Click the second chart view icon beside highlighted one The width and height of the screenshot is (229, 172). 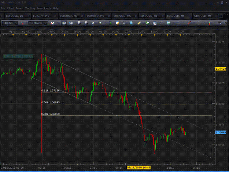click(71, 23)
